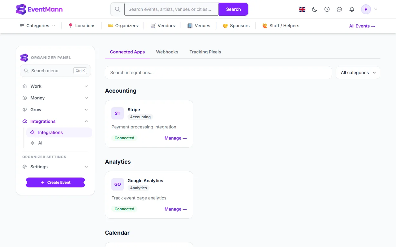Open the All categories dropdown
396x247 pixels.
[x=358, y=73]
